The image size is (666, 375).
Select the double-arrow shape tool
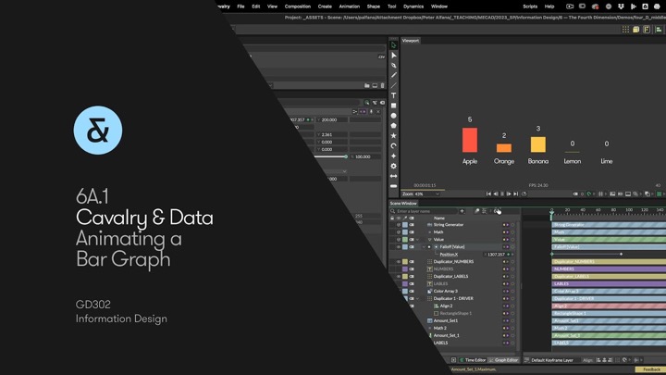point(394,176)
